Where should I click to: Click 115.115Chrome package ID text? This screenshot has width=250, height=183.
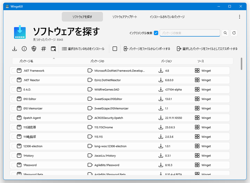click(104, 127)
